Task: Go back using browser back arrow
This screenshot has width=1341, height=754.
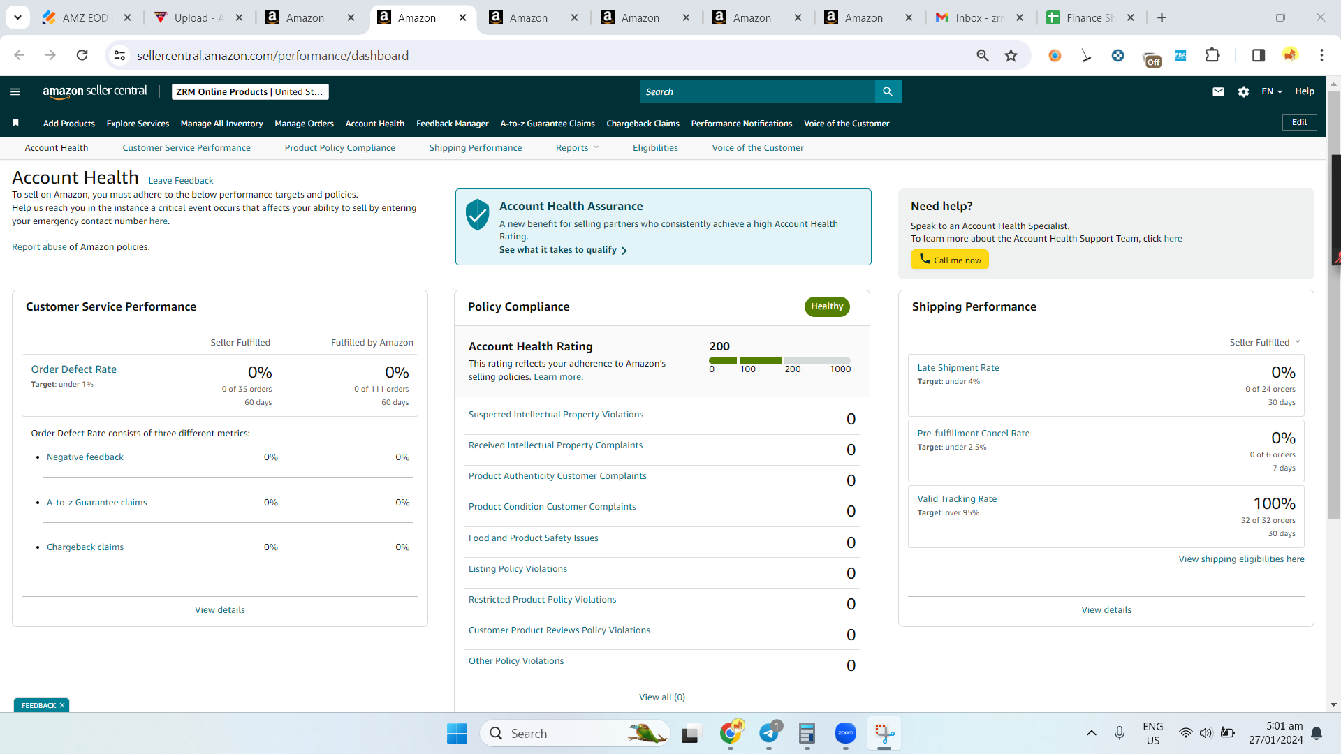Action: (x=19, y=55)
